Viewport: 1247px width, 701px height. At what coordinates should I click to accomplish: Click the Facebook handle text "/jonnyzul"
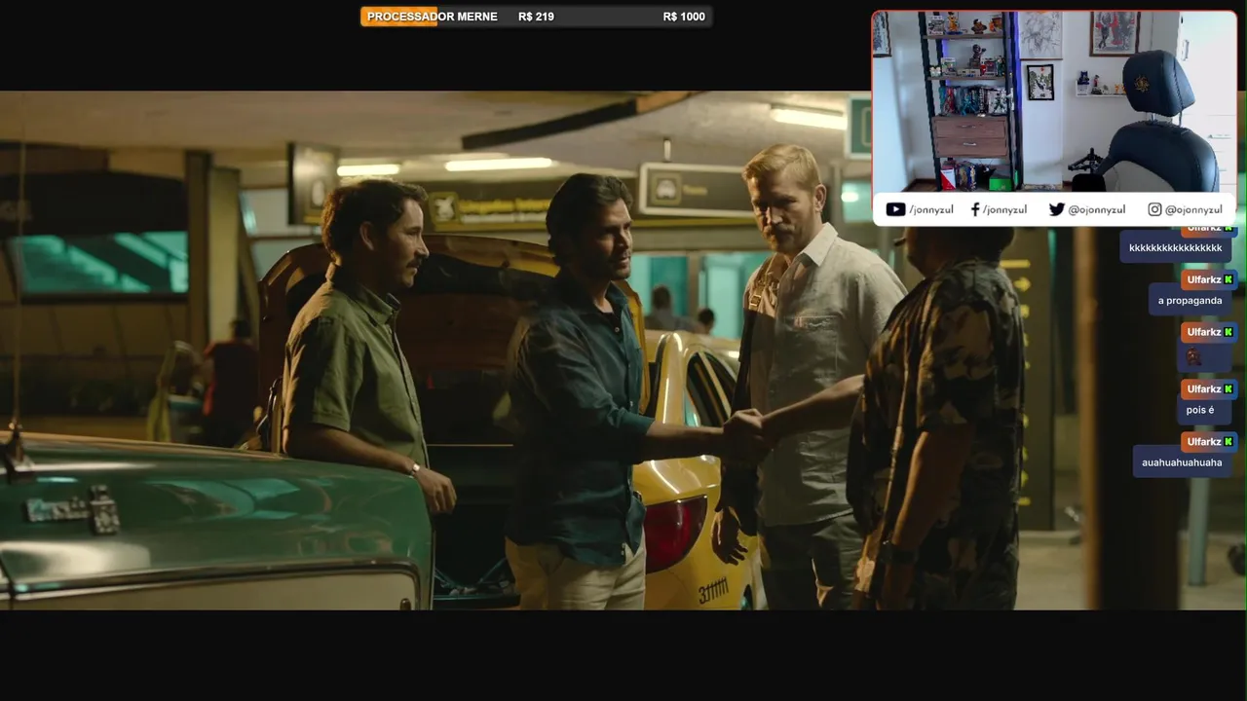pos(1004,209)
